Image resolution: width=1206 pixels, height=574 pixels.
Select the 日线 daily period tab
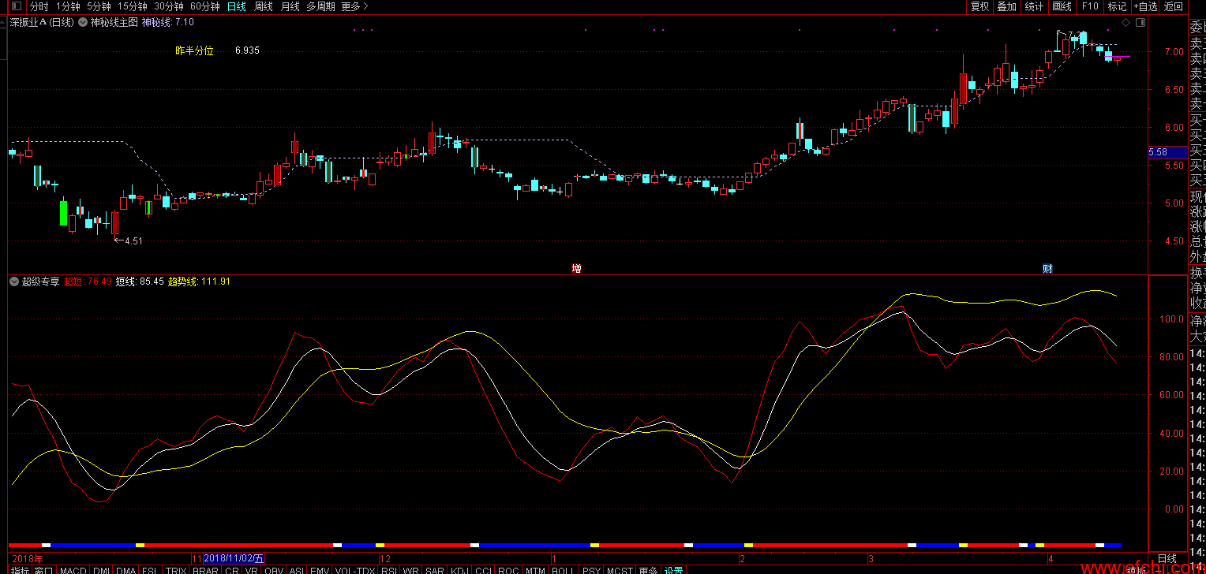coord(236,6)
